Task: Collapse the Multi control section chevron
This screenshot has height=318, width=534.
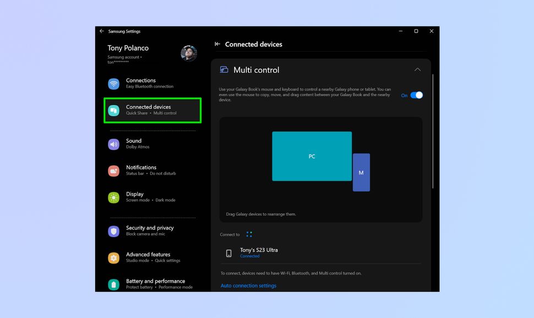Action: pyautogui.click(x=417, y=70)
